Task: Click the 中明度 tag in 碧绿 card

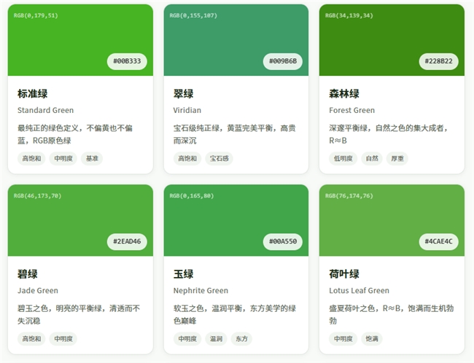Action: pyautogui.click(x=63, y=339)
